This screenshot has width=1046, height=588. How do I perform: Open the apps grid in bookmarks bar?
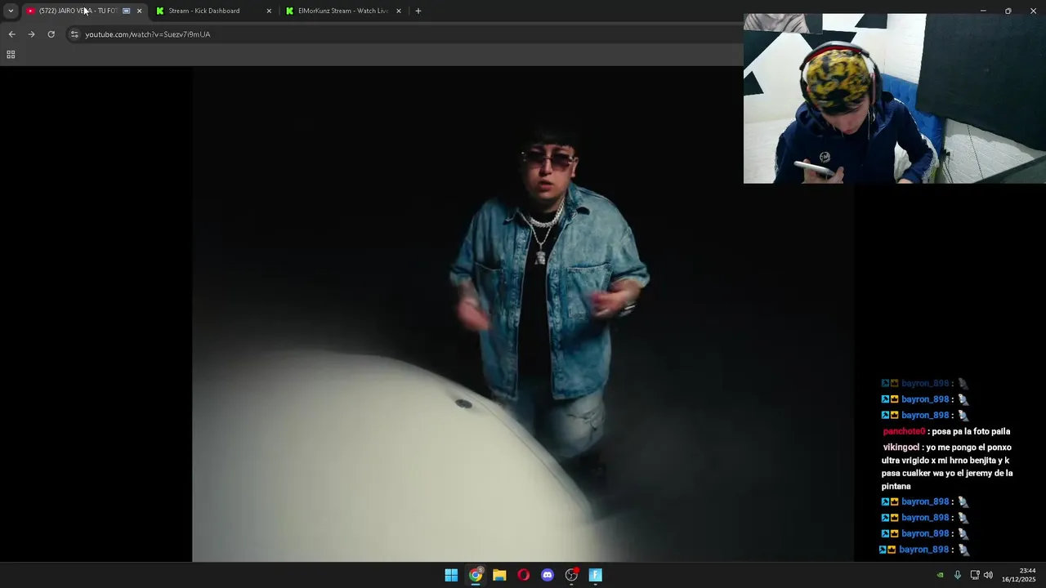(x=11, y=55)
